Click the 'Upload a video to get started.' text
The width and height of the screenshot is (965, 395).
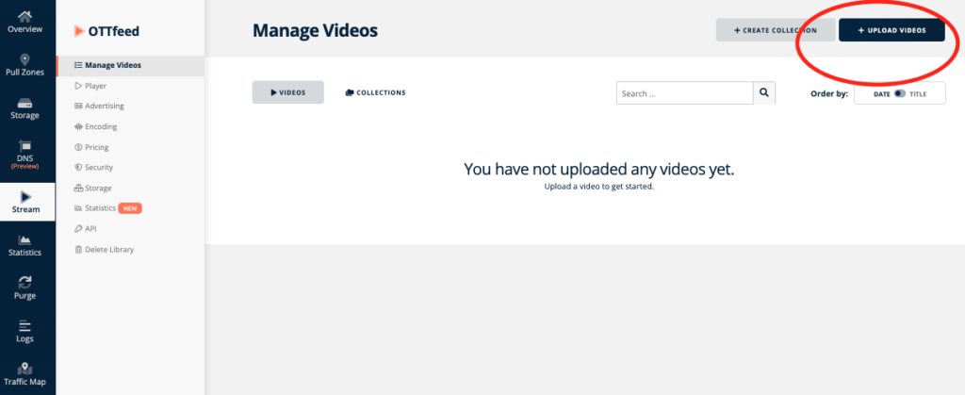click(598, 187)
